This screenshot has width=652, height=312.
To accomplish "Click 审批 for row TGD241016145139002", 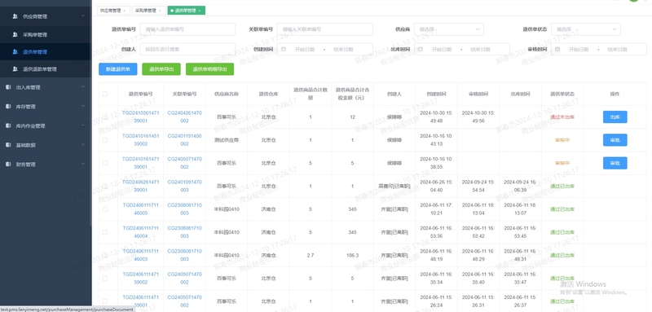I will 615,140.
